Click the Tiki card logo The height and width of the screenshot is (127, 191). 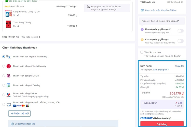pyautogui.click(x=15, y=106)
